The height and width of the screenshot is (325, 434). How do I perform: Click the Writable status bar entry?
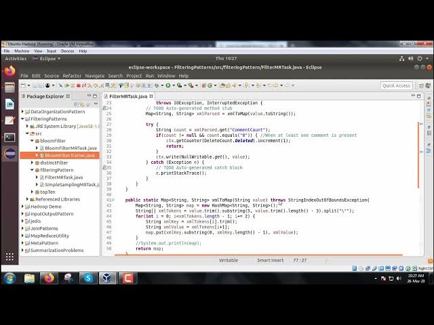229,260
